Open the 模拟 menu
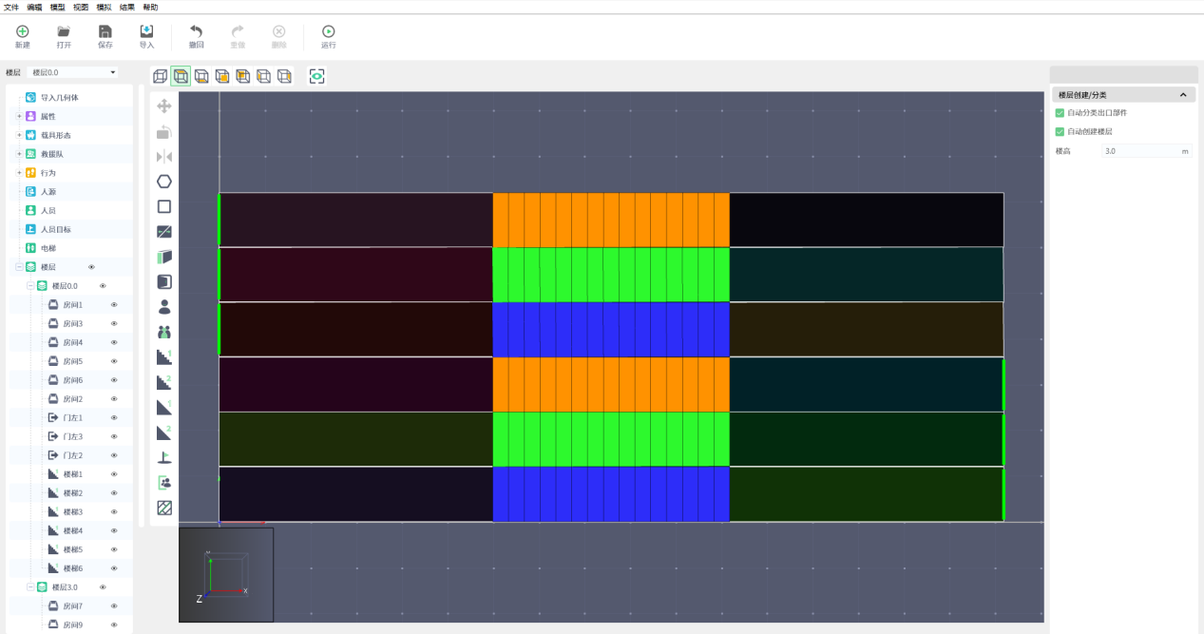Screen dimensions: 1204x634 click(104, 7)
